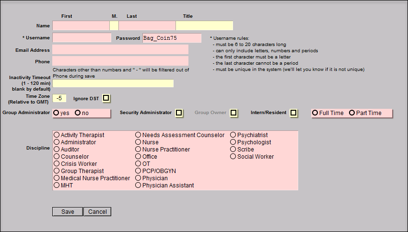Click the Password field containing Bag_Coin75
Screen dimensions: 408x232
pyautogui.click(x=171, y=38)
